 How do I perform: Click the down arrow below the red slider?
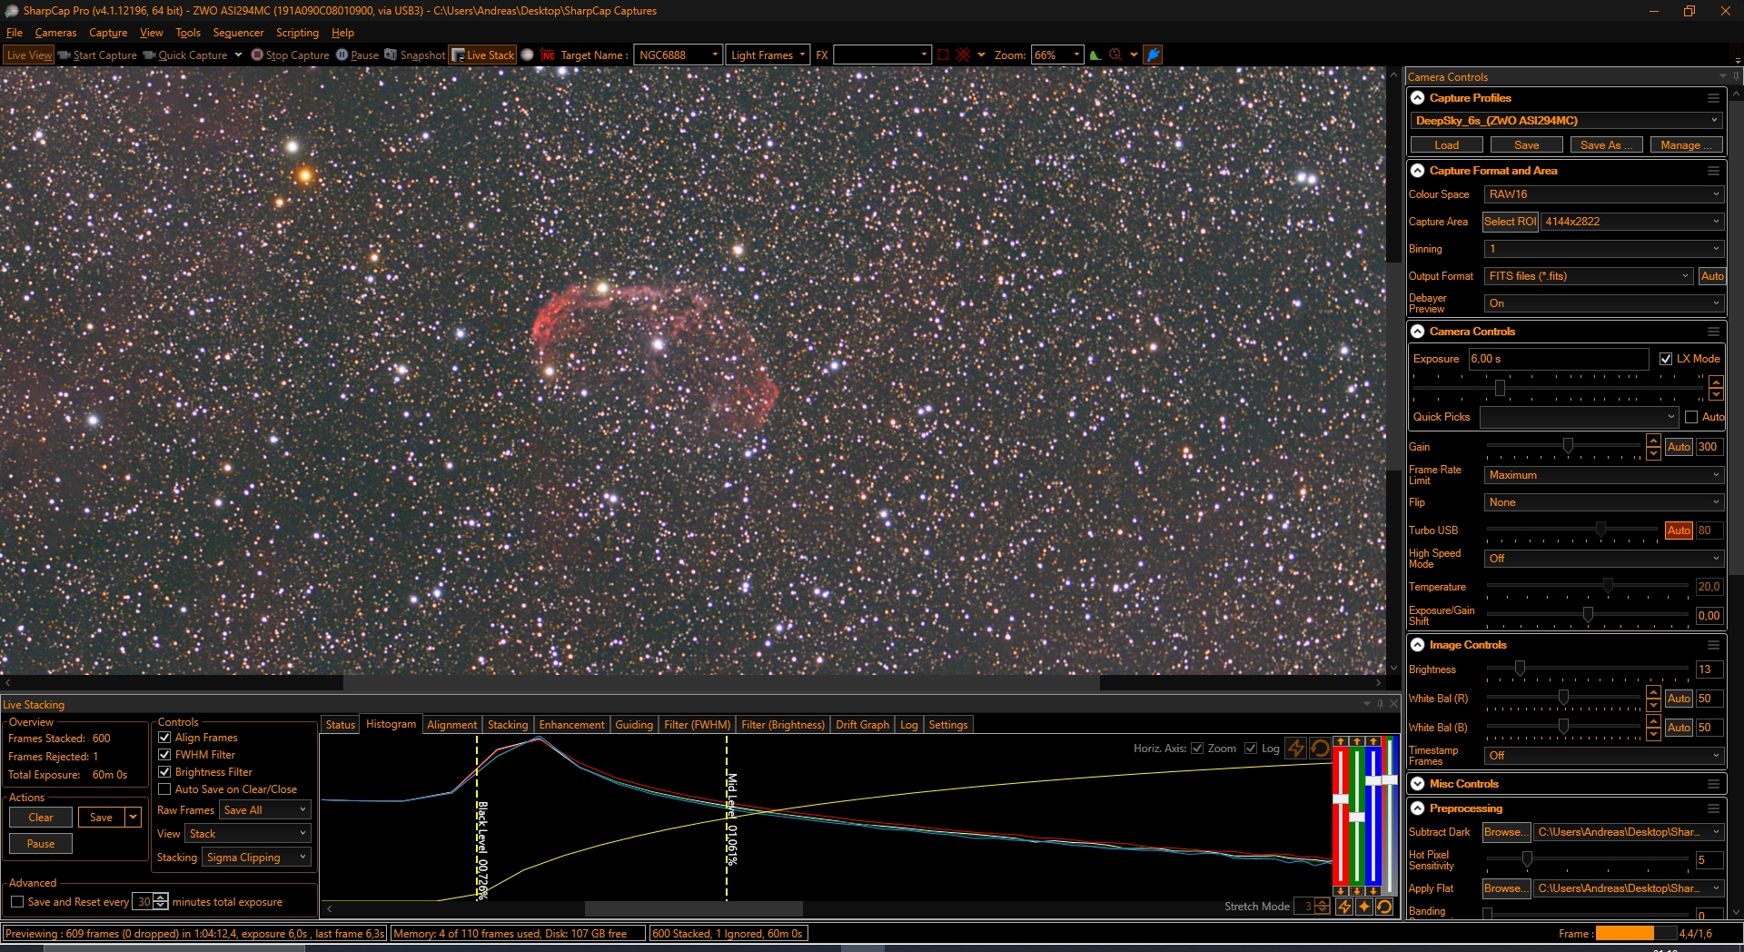click(x=1341, y=891)
